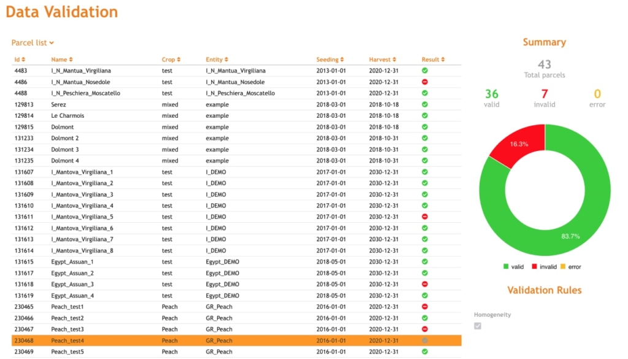Click the valid result icon for Serez
628x359 pixels.
[x=426, y=104]
